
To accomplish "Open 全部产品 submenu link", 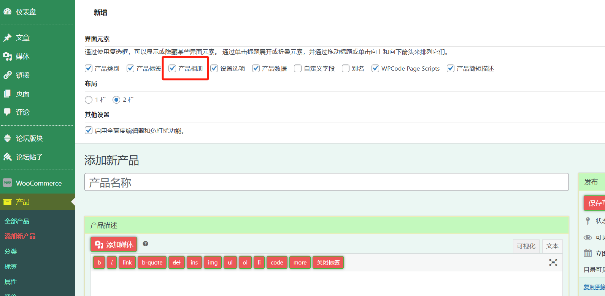I will pyautogui.click(x=17, y=221).
